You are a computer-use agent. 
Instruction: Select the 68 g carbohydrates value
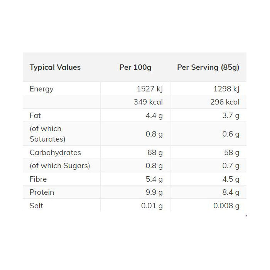pos(155,153)
